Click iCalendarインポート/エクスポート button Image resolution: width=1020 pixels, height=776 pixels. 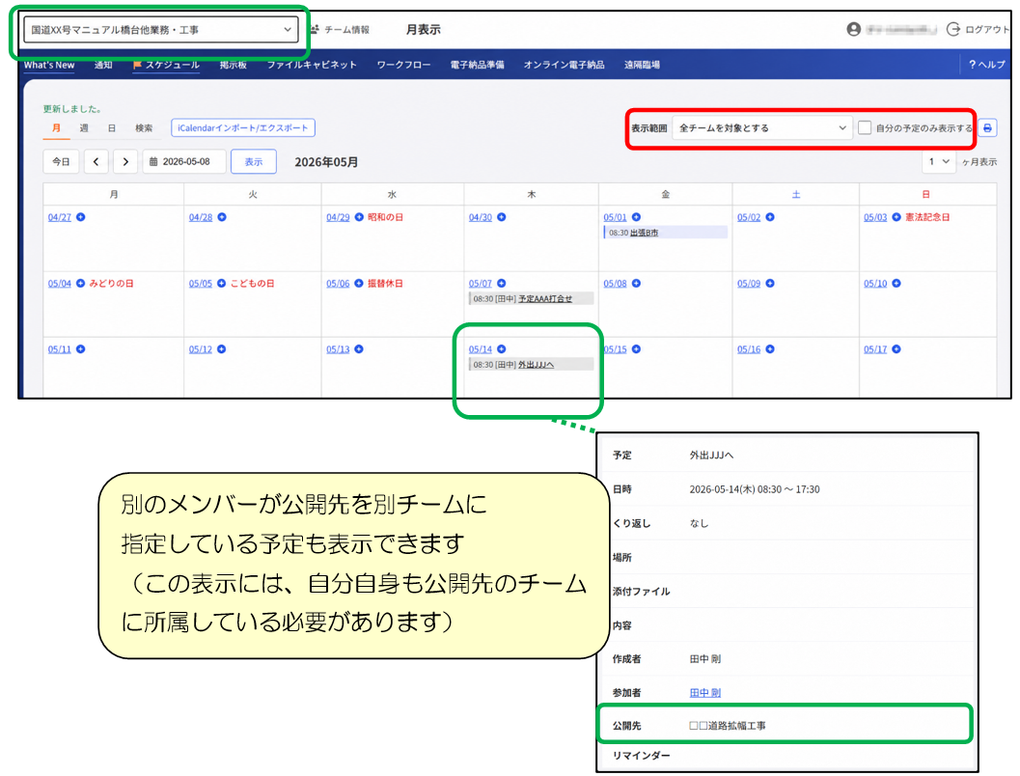coord(243,128)
